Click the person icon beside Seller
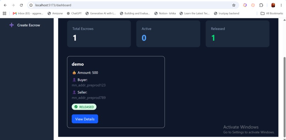 (x=74, y=93)
